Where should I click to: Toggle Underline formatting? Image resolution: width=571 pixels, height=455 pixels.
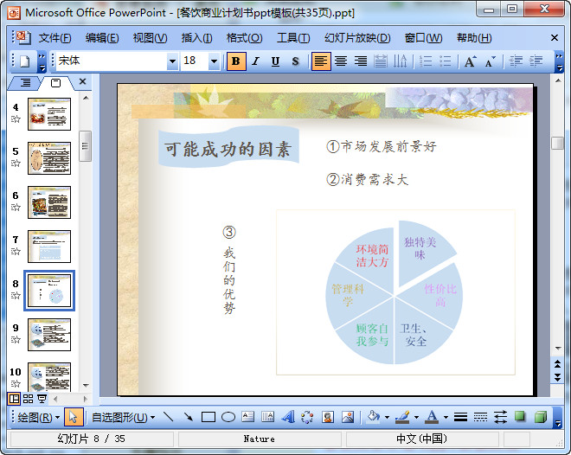click(276, 61)
